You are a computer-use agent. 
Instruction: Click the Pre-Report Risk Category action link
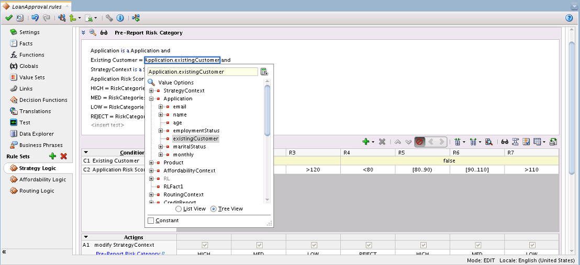(130, 254)
